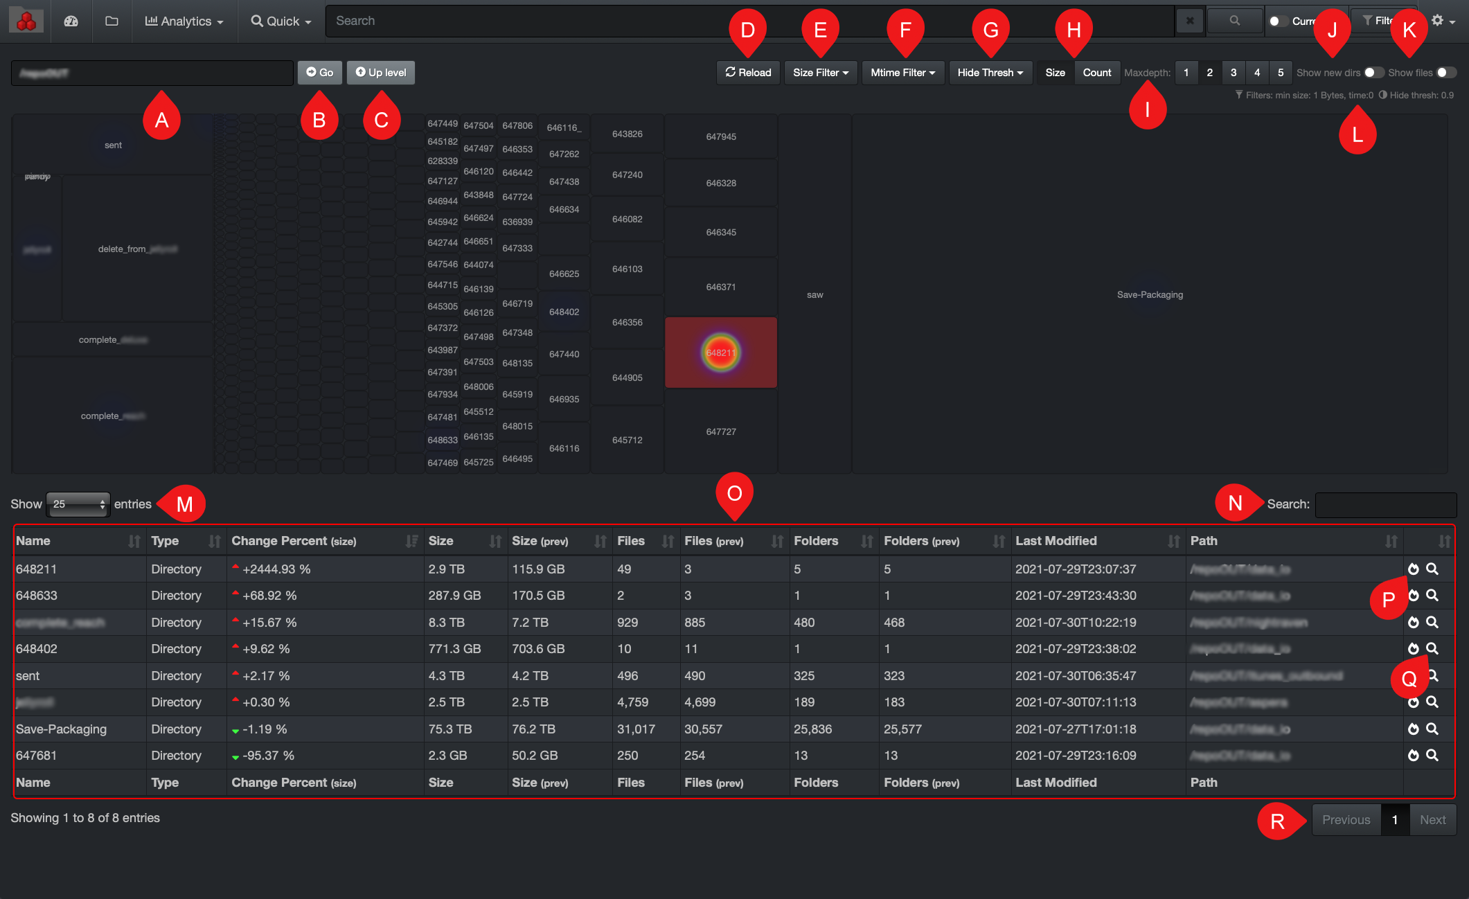
Task: Open the Hide Thresh dropdown
Action: [x=990, y=73]
